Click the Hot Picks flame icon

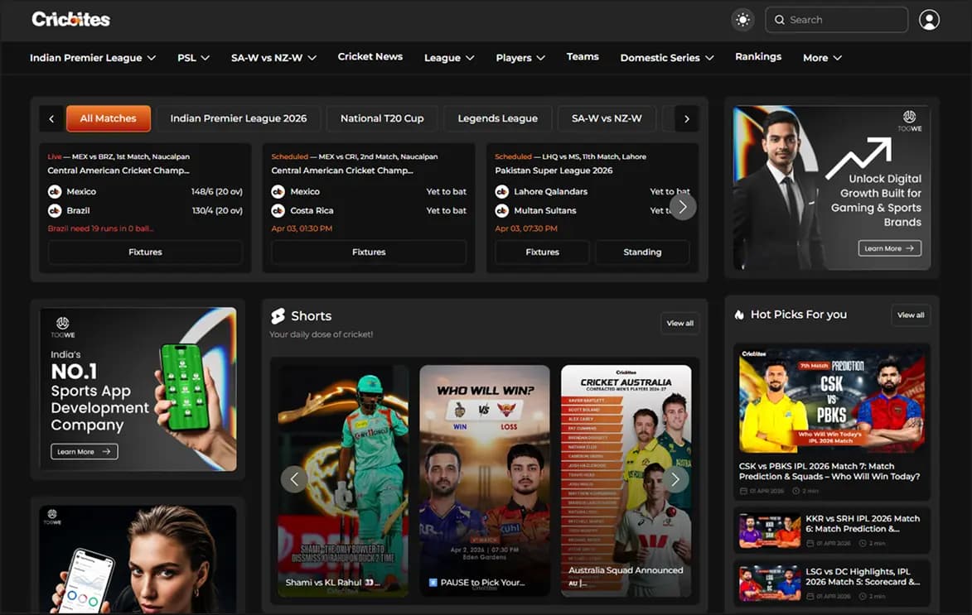coord(737,315)
